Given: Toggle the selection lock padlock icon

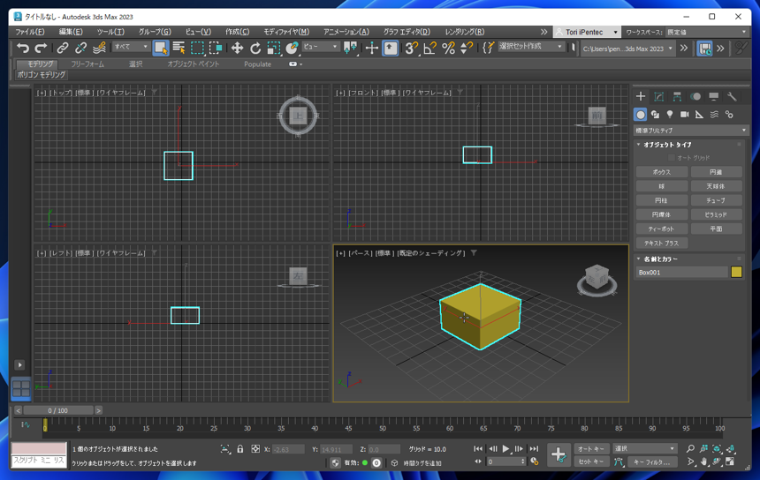Looking at the screenshot, I should pyautogui.click(x=239, y=449).
